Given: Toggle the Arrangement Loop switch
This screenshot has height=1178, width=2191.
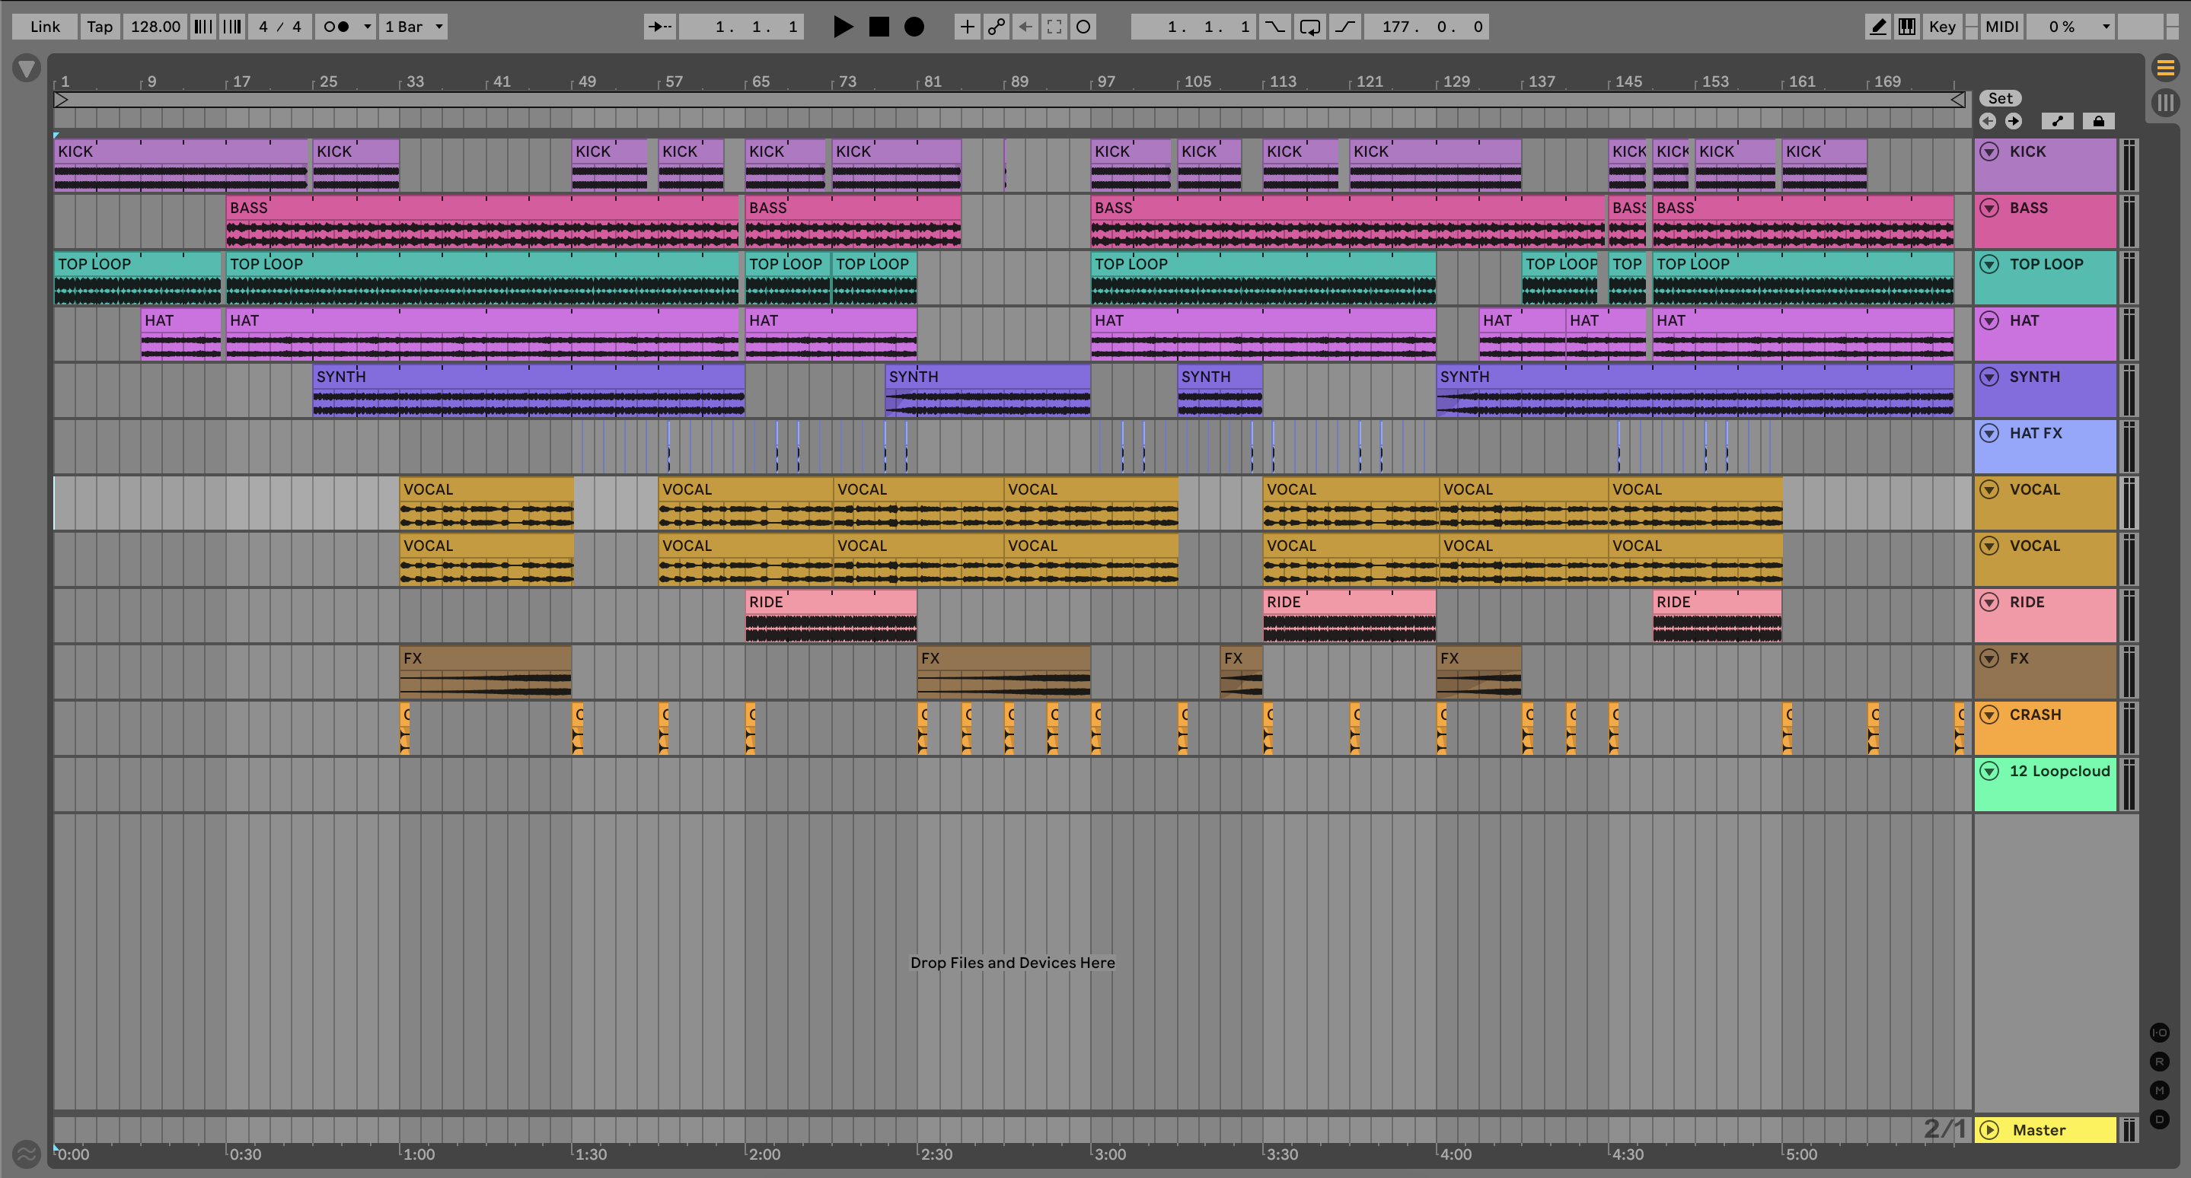Looking at the screenshot, I should pyautogui.click(x=1310, y=27).
